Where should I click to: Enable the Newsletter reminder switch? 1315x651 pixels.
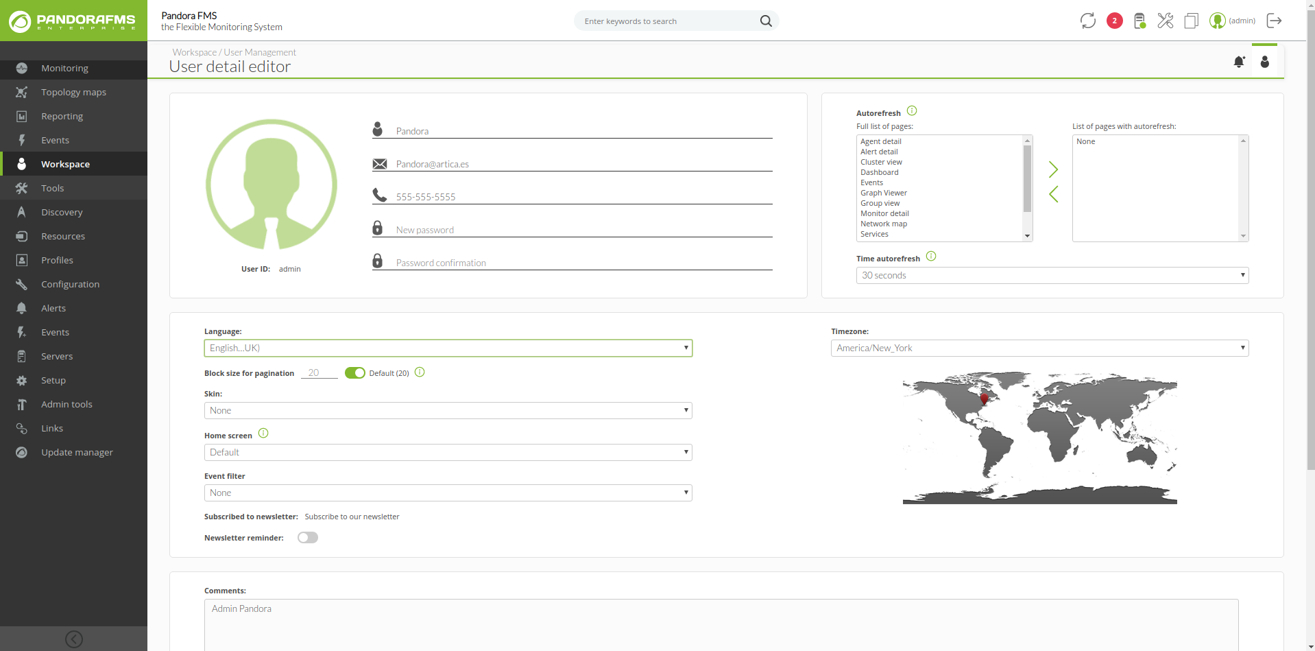(x=308, y=537)
